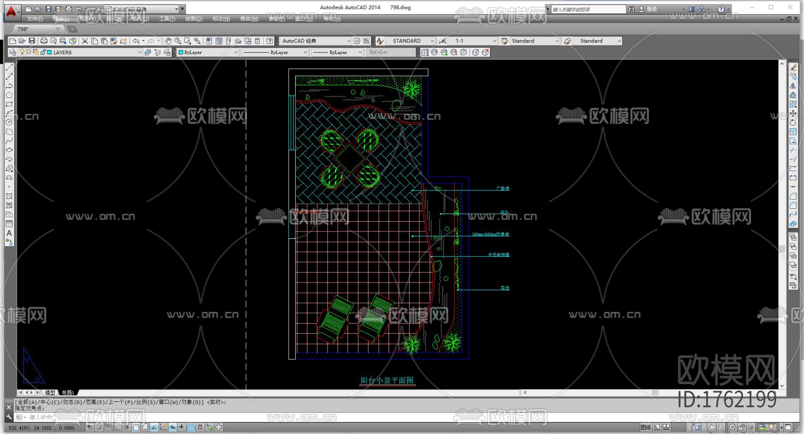Click the Cut scissors icon
Screen dimensions: 804x434
click(85, 41)
